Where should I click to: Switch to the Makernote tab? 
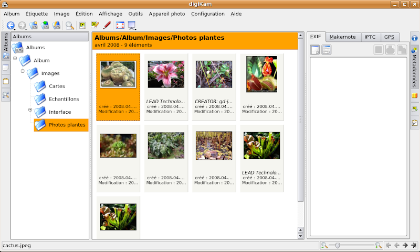click(x=342, y=37)
